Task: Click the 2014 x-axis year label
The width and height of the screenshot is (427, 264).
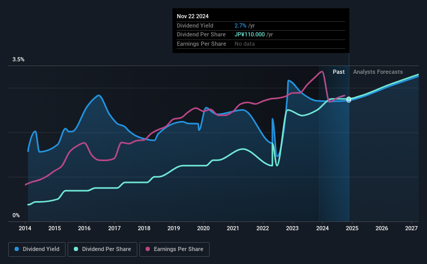Action: point(25,228)
